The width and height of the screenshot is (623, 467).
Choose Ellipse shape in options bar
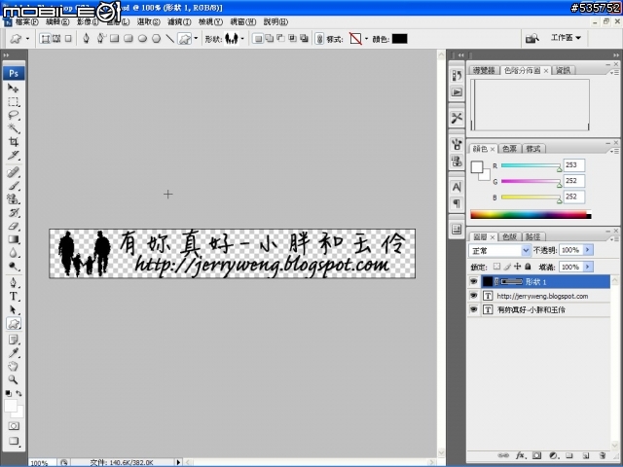pos(142,39)
